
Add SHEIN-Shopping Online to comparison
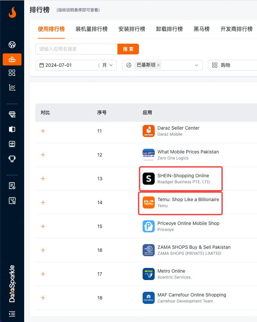pyautogui.click(x=43, y=179)
